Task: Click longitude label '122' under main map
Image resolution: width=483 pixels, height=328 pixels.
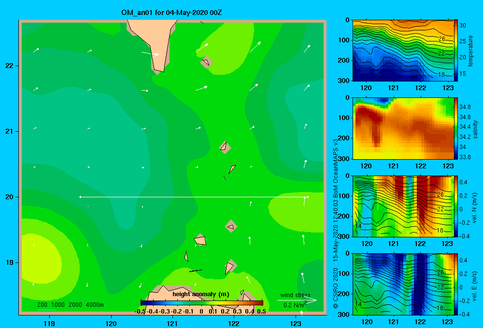Action: [x=234, y=323]
